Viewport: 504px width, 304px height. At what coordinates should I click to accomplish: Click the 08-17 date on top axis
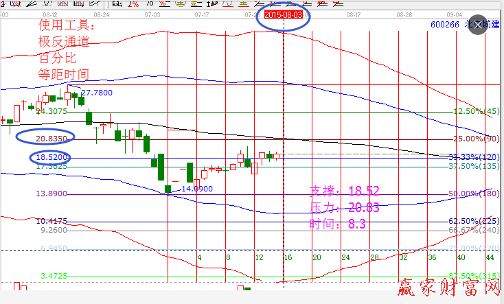point(354,14)
